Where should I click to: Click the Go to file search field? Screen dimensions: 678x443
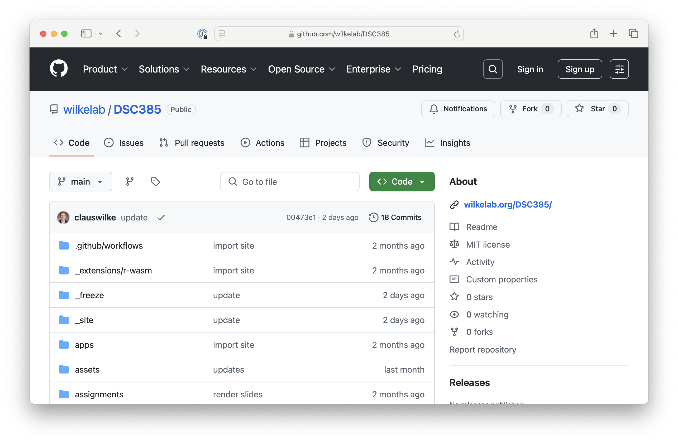click(289, 181)
